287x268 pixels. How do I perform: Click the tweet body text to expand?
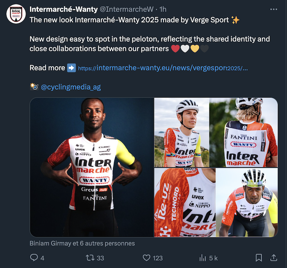pos(150,44)
